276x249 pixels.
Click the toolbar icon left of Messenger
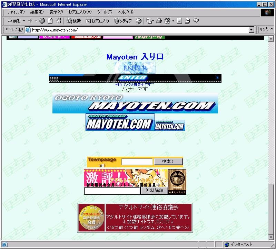[x=188, y=21]
